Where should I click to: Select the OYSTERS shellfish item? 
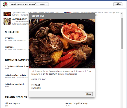[x=9, y=38]
